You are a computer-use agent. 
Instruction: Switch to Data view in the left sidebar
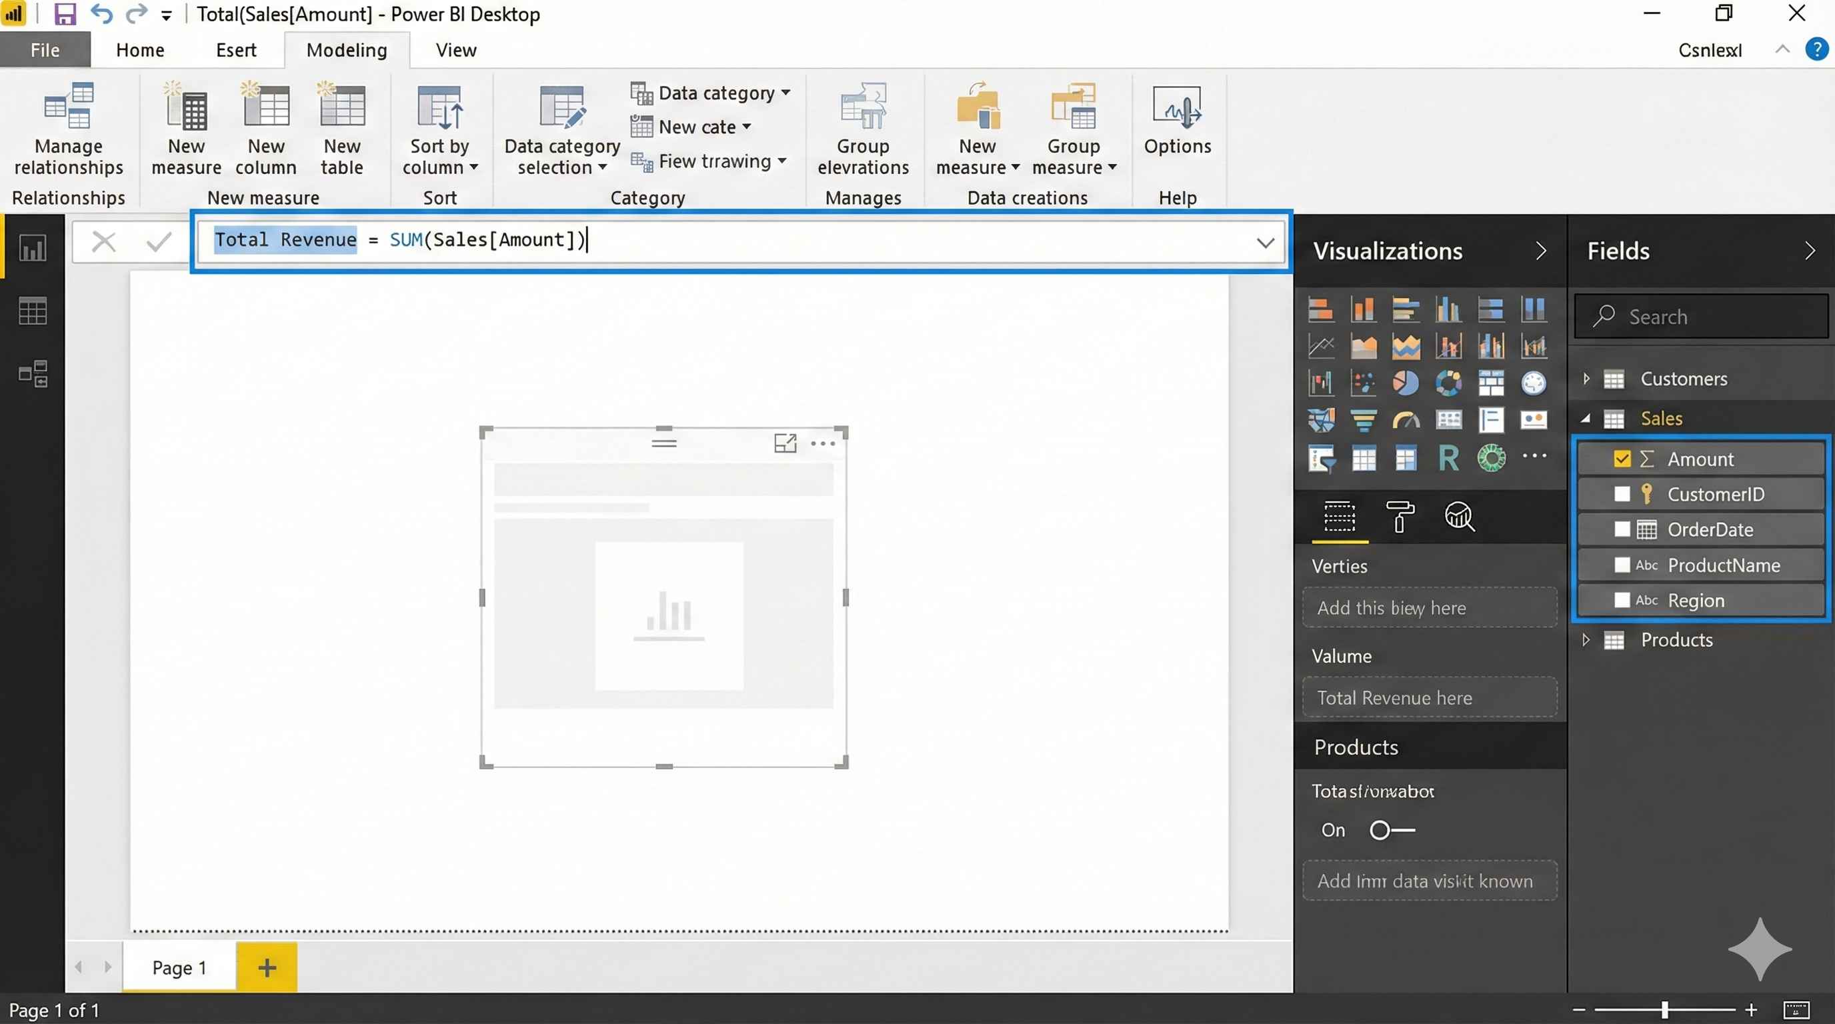(33, 311)
